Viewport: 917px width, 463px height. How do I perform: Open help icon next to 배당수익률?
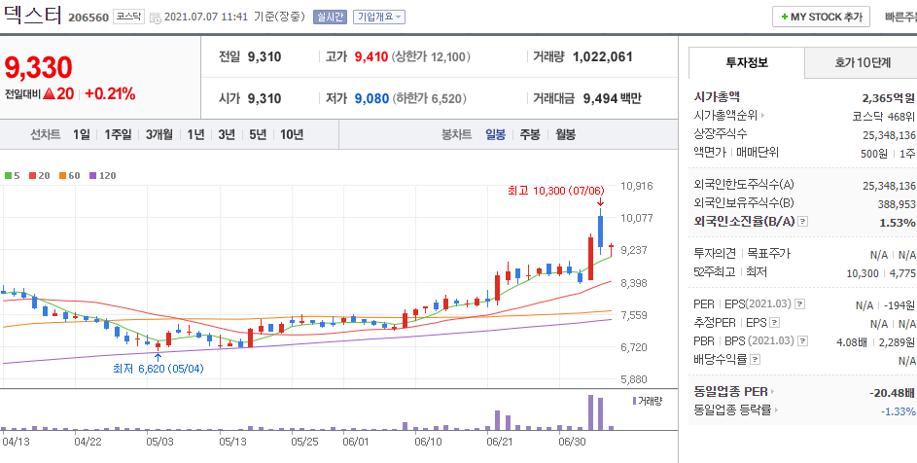(x=755, y=359)
